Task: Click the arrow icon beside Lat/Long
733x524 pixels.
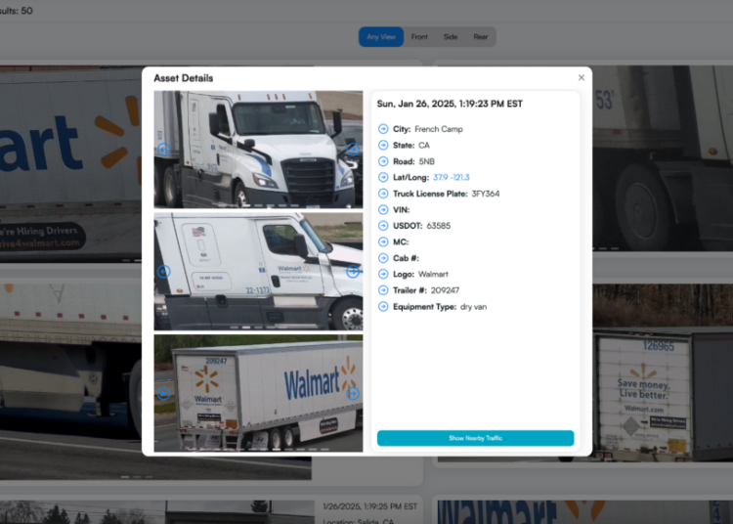Action: (x=383, y=177)
